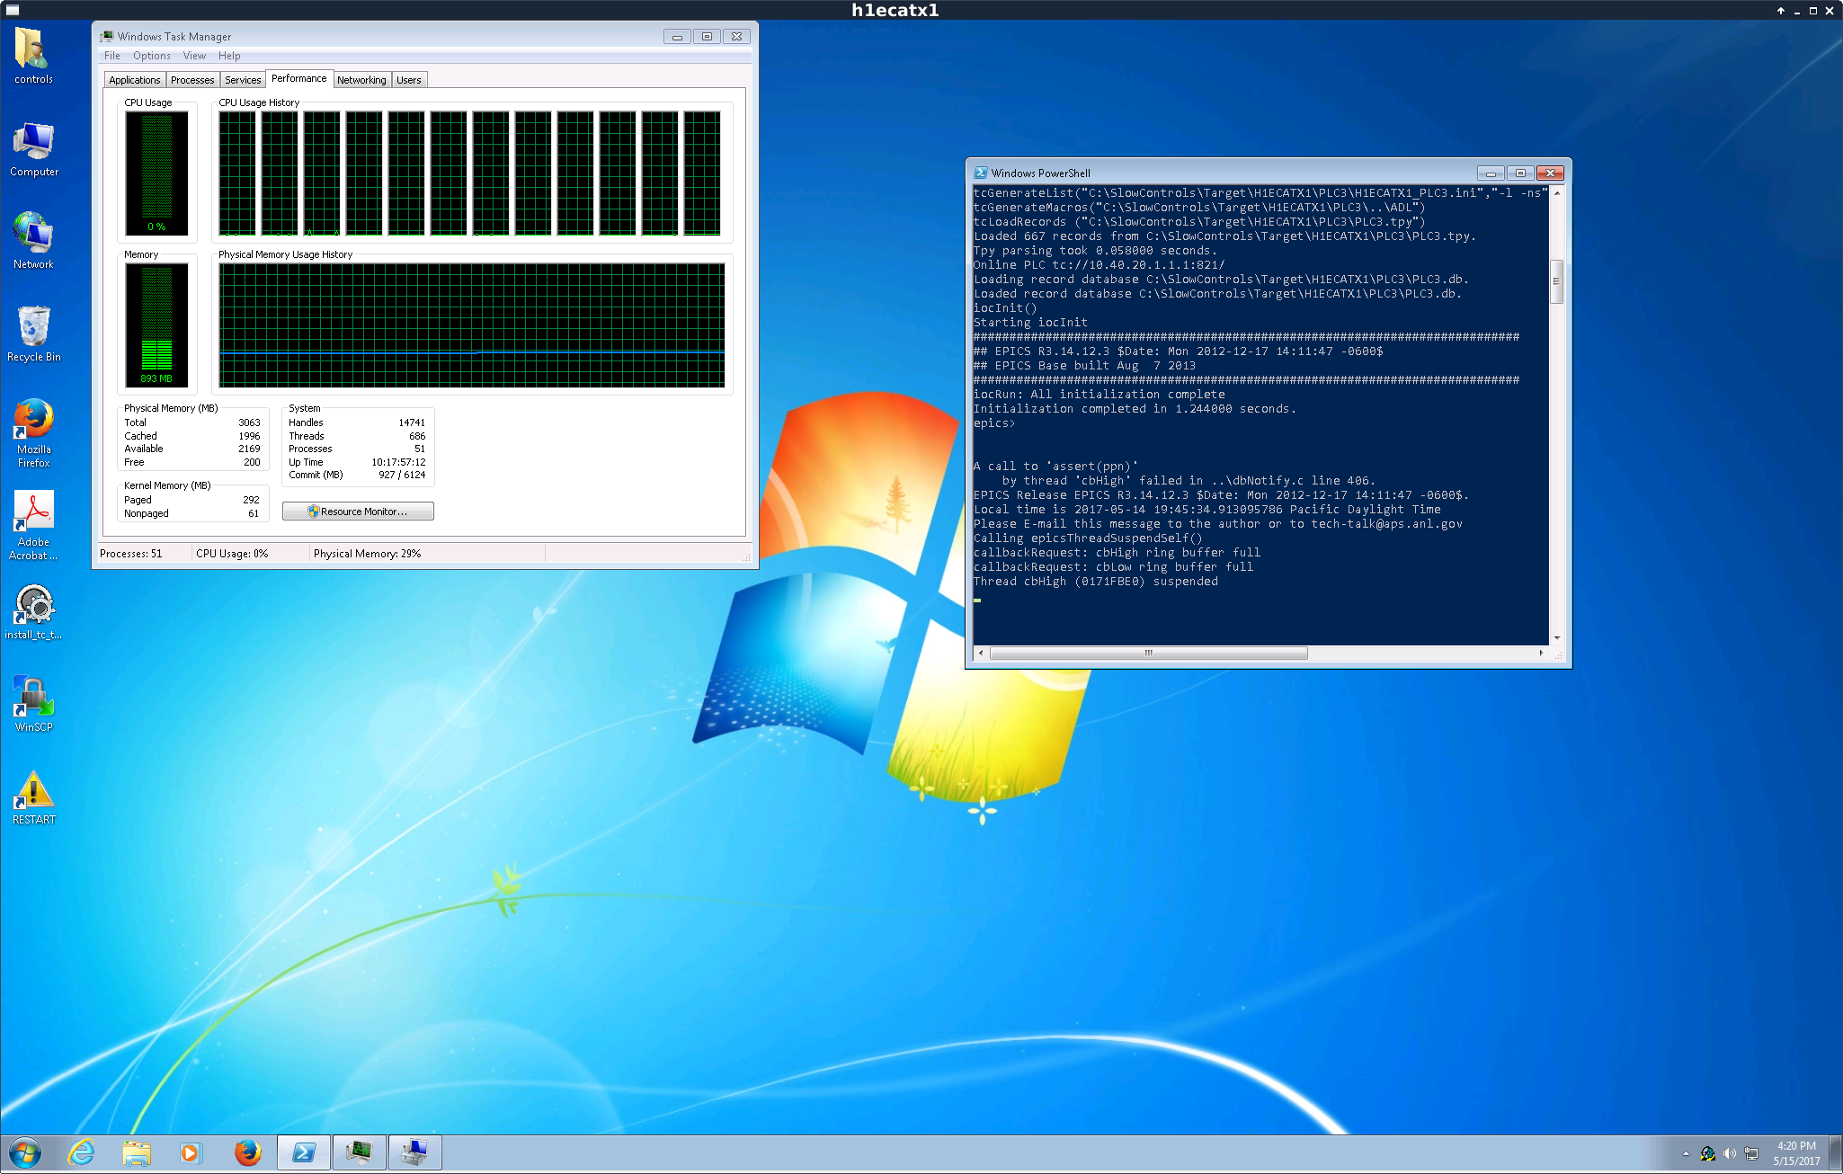
Task: Click the Resource Monitor... button
Action: (x=358, y=511)
